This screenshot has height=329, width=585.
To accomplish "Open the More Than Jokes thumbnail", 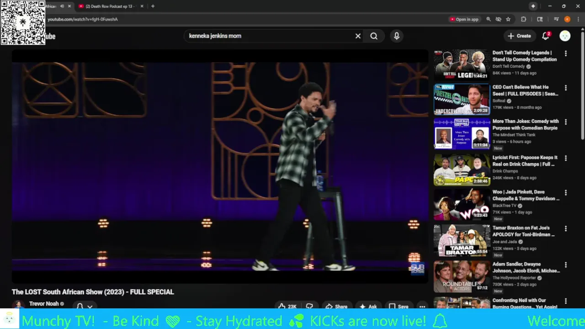I will (x=462, y=133).
